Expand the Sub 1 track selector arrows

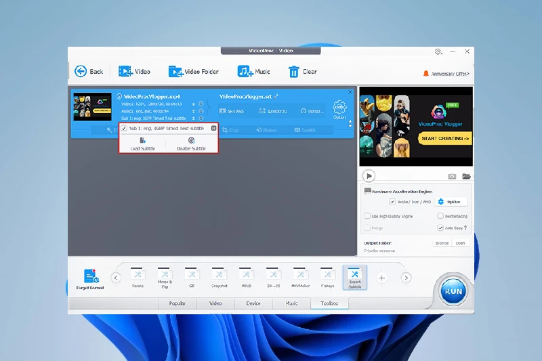(193, 118)
